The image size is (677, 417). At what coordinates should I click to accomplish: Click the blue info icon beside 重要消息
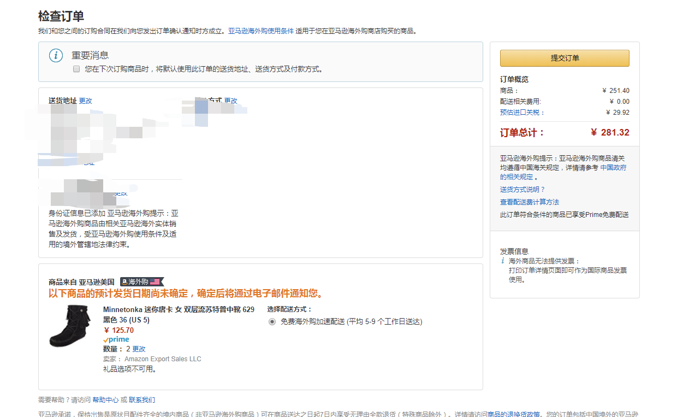pos(56,56)
